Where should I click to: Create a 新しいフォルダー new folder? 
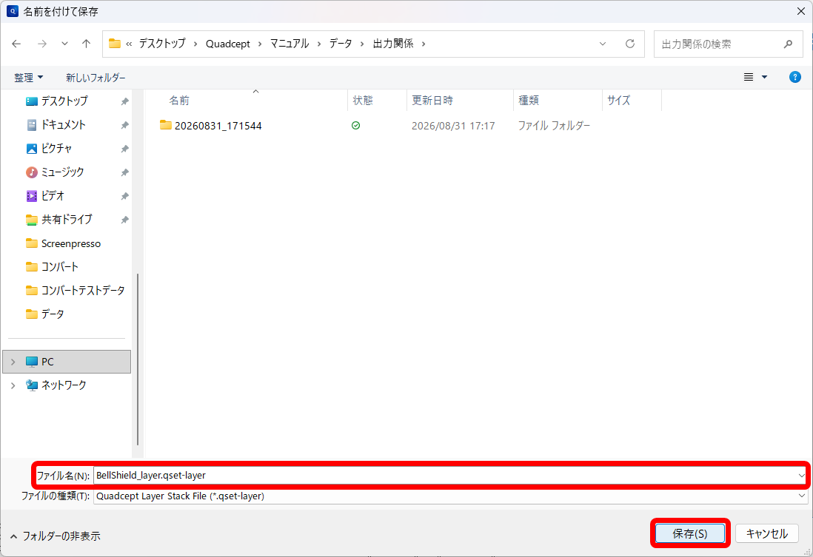coord(96,78)
